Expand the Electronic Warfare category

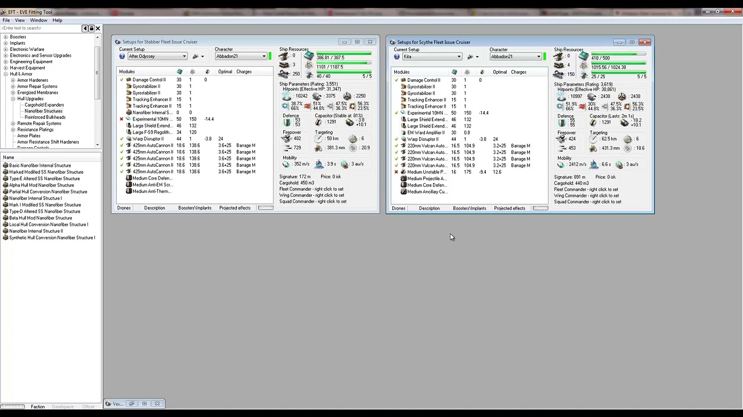6,49
